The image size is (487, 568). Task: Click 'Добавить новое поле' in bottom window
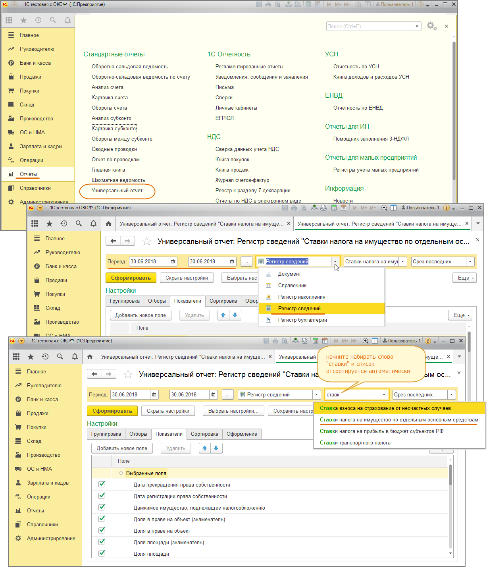point(122,448)
